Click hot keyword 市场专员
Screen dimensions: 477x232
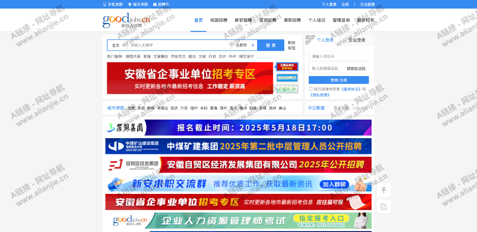(x=178, y=57)
